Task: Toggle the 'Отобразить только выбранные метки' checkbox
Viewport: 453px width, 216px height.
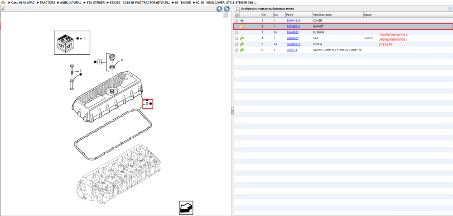Action: coord(238,9)
